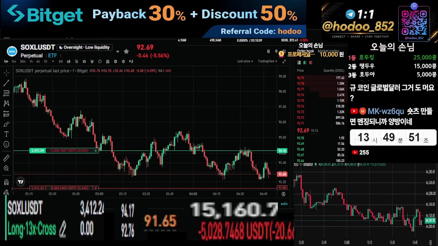Create a price alert with clock icon
Viewport: 438px width, 246px height.
coord(92,61)
